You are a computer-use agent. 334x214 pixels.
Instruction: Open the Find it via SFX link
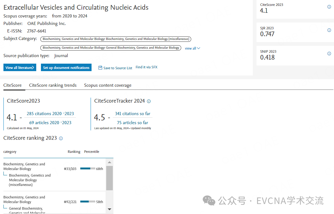pos(147,67)
